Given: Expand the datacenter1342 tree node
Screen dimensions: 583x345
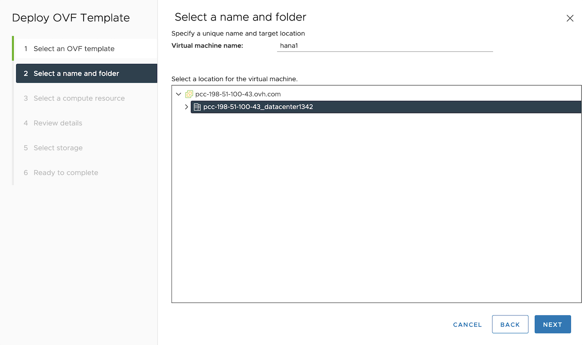Looking at the screenshot, I should 186,107.
